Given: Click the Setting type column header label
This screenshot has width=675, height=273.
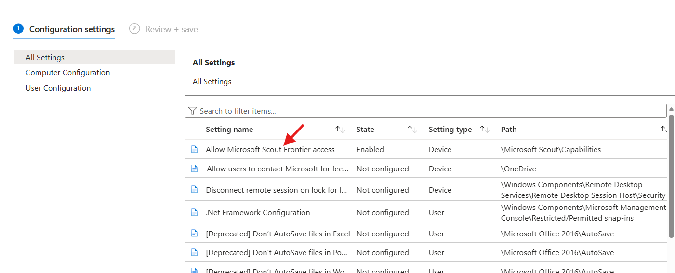Looking at the screenshot, I should tap(450, 129).
